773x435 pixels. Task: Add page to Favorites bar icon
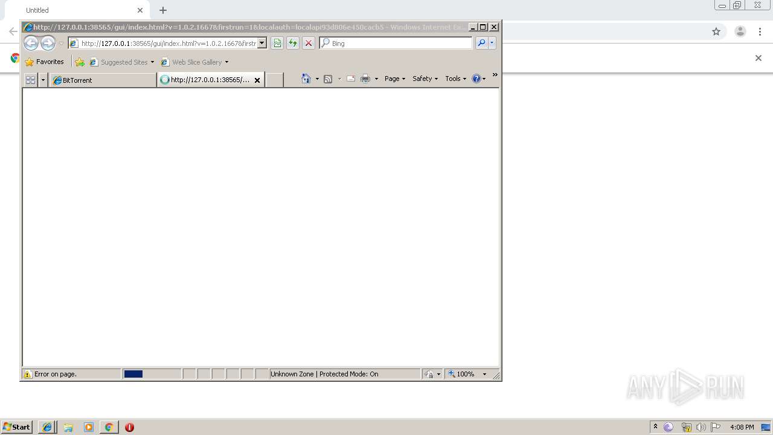click(80, 62)
